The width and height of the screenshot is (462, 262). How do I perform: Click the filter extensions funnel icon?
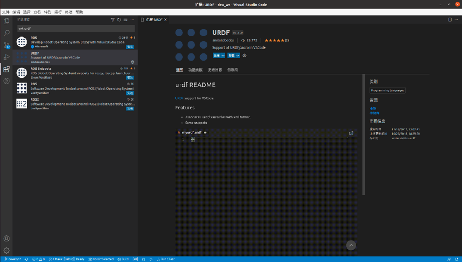[112, 20]
